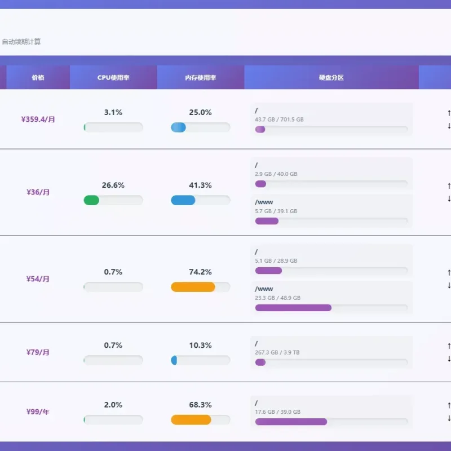Click the /www partition showing 5.7 GB / 39.1 GB
The height and width of the screenshot is (451, 451).
click(331, 211)
